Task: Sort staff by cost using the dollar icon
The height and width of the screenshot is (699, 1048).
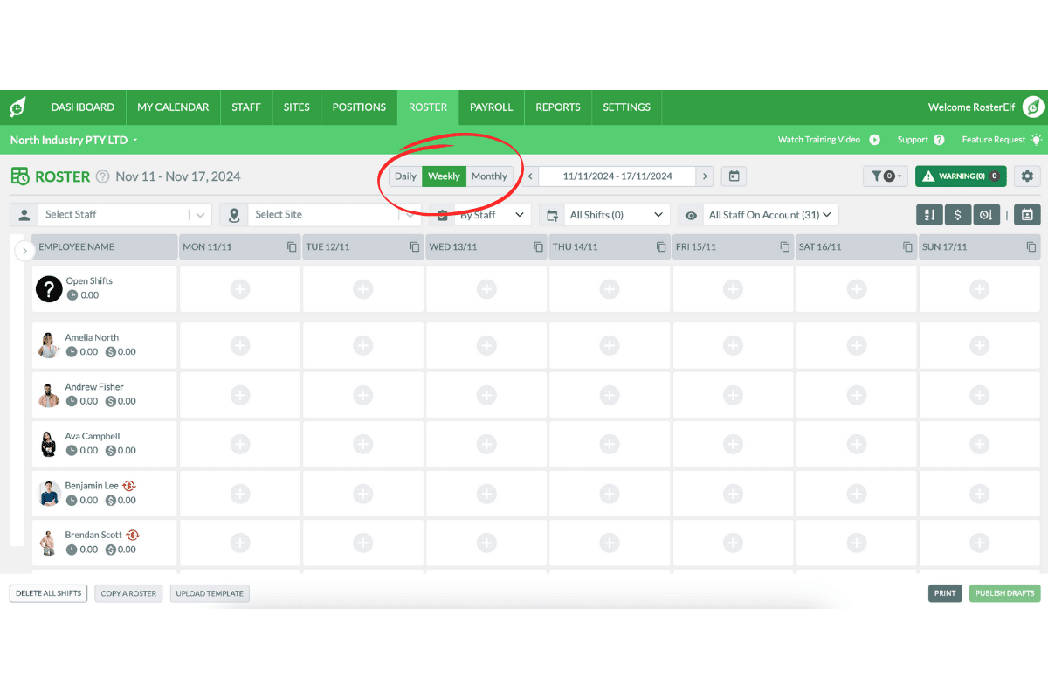Action: point(957,214)
